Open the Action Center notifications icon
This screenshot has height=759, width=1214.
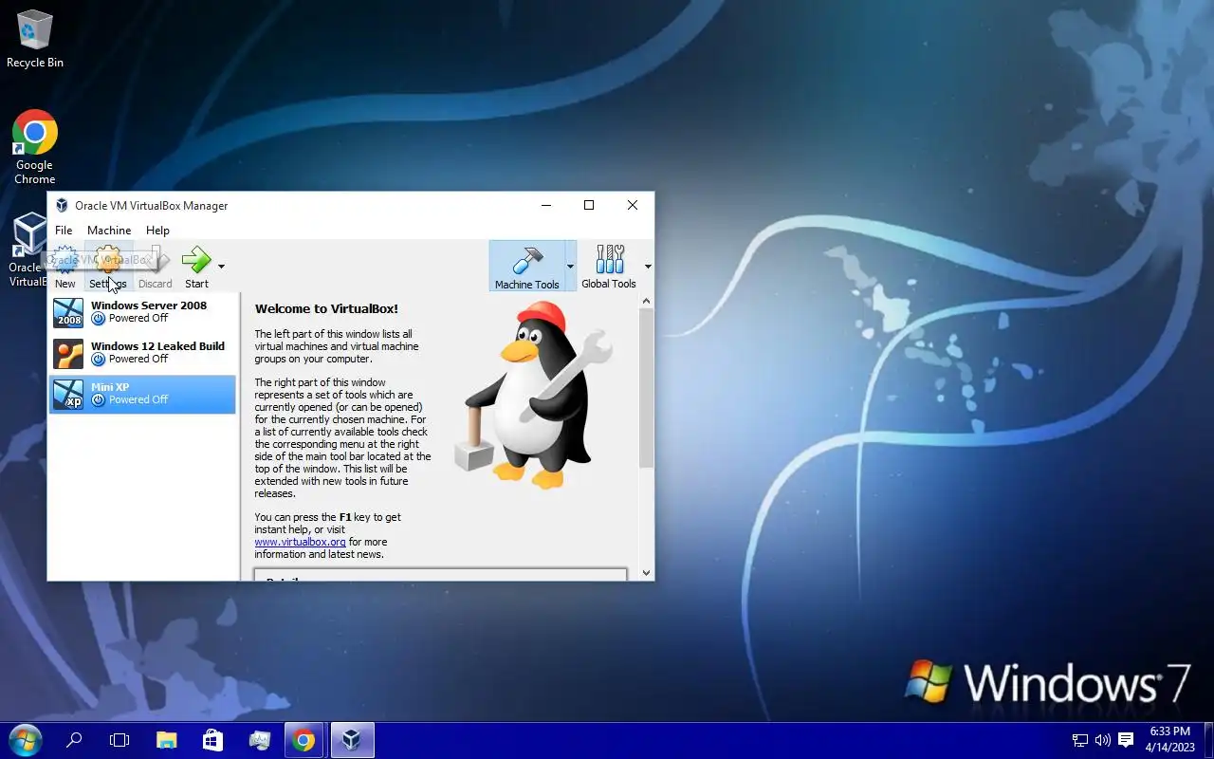tap(1126, 740)
